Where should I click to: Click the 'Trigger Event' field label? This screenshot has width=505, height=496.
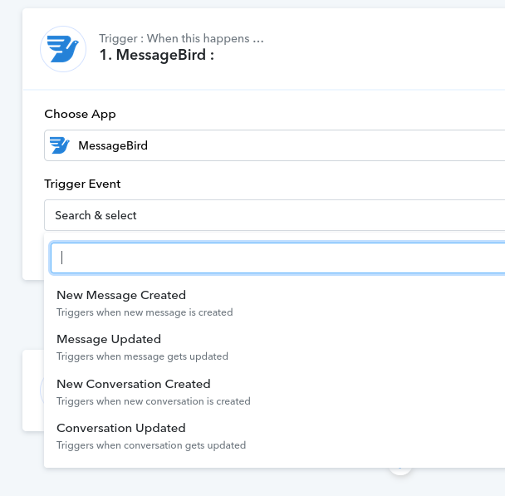click(82, 184)
